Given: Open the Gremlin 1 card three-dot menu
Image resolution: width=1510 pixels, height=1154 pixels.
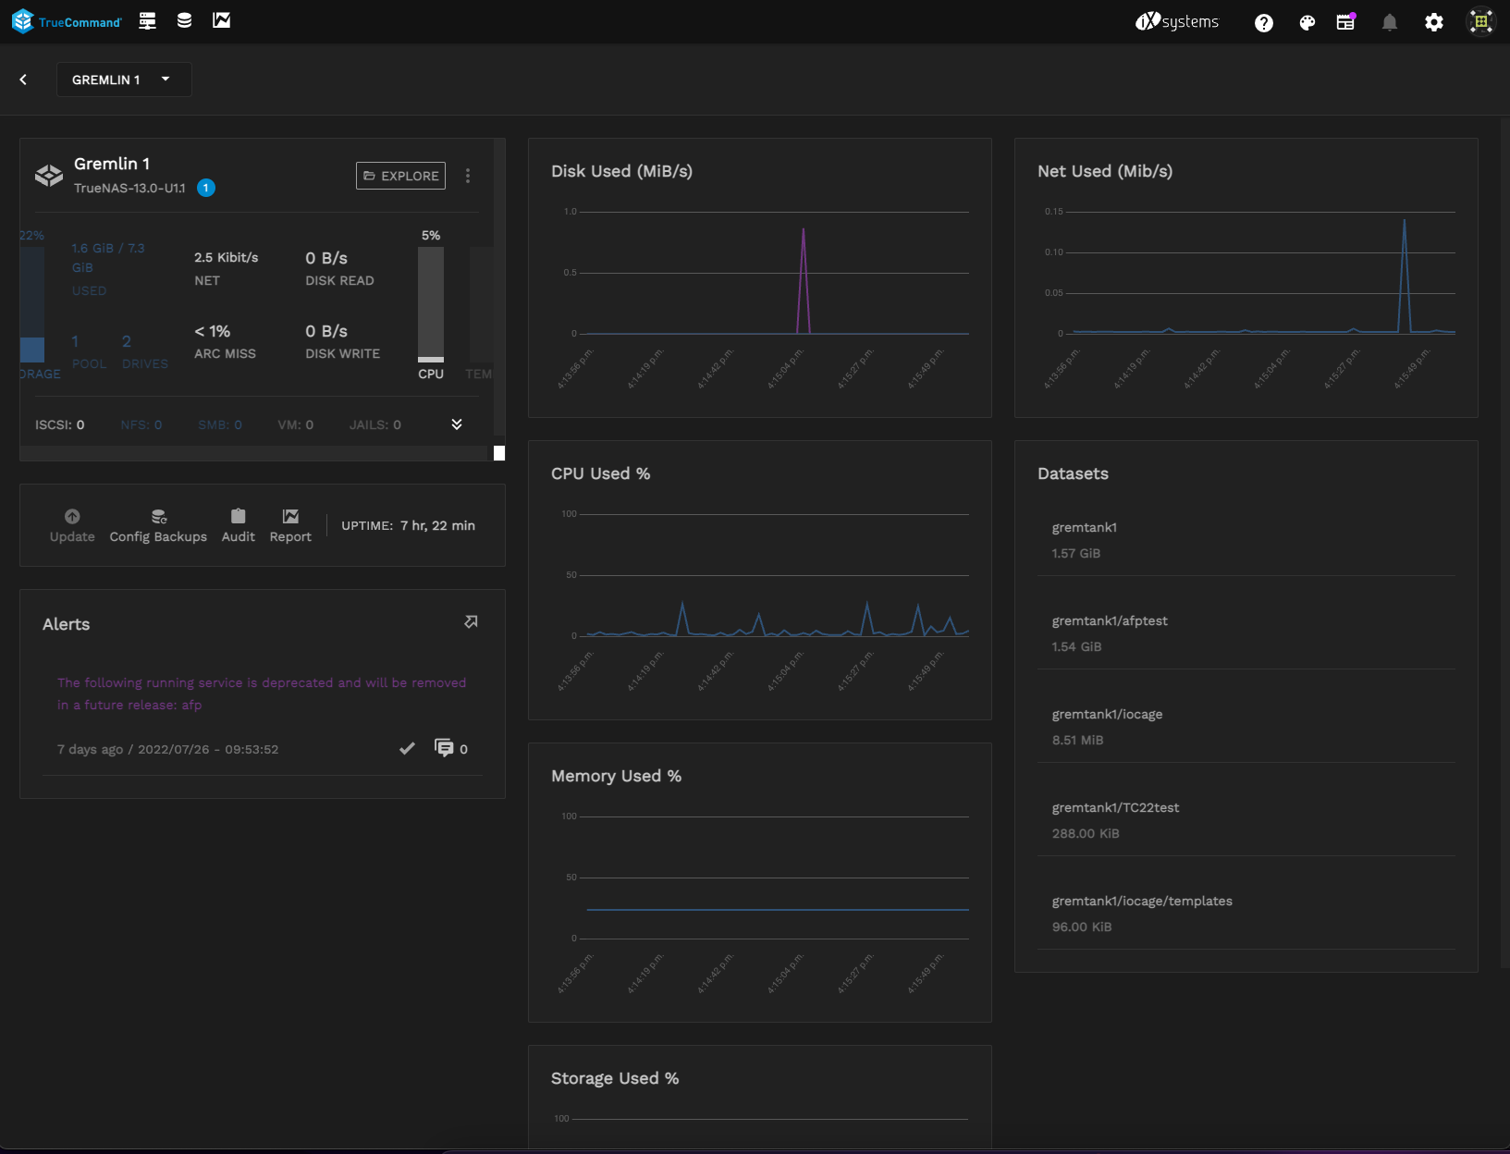Looking at the screenshot, I should click(468, 176).
